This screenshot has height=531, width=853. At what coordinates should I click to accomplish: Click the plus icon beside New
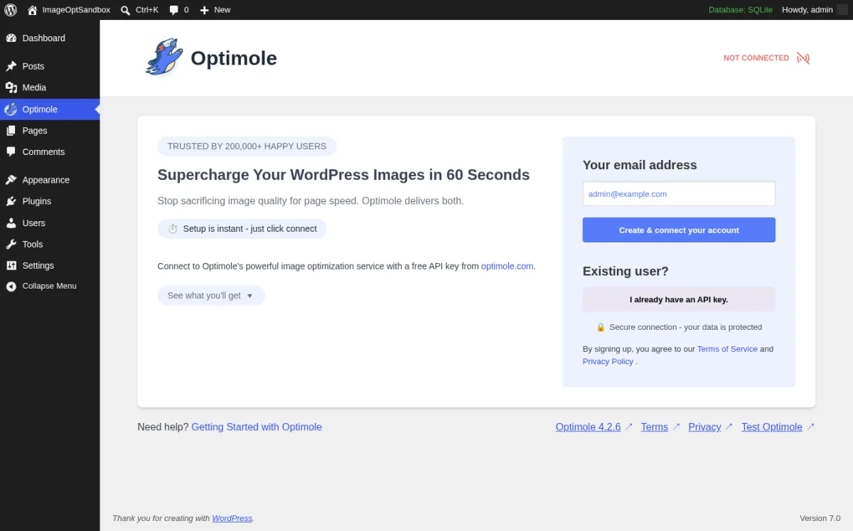[x=205, y=10]
